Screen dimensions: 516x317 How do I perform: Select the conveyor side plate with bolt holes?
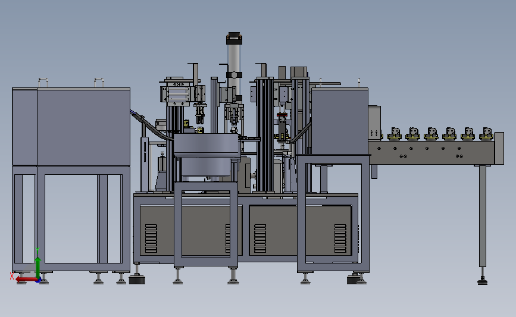(x=431, y=152)
